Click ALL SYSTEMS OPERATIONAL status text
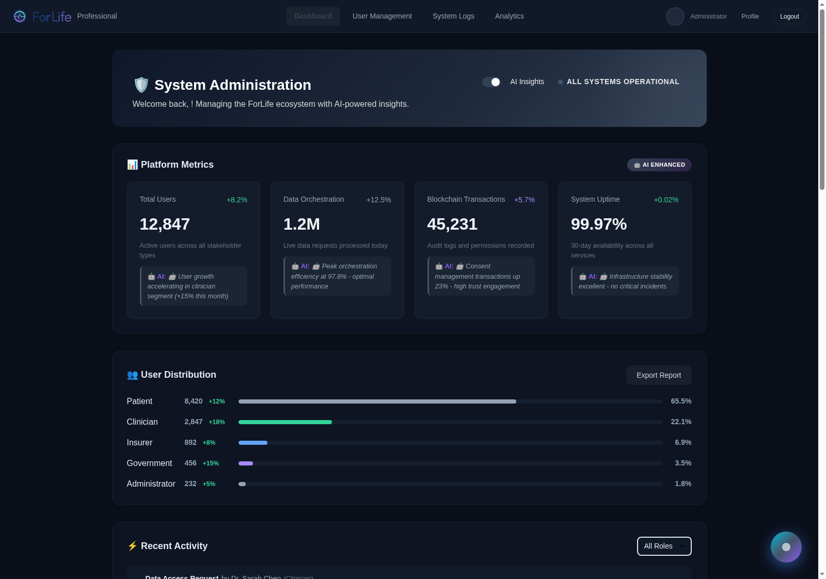Screen dimensions: 826x579 pyautogui.click(x=623, y=82)
